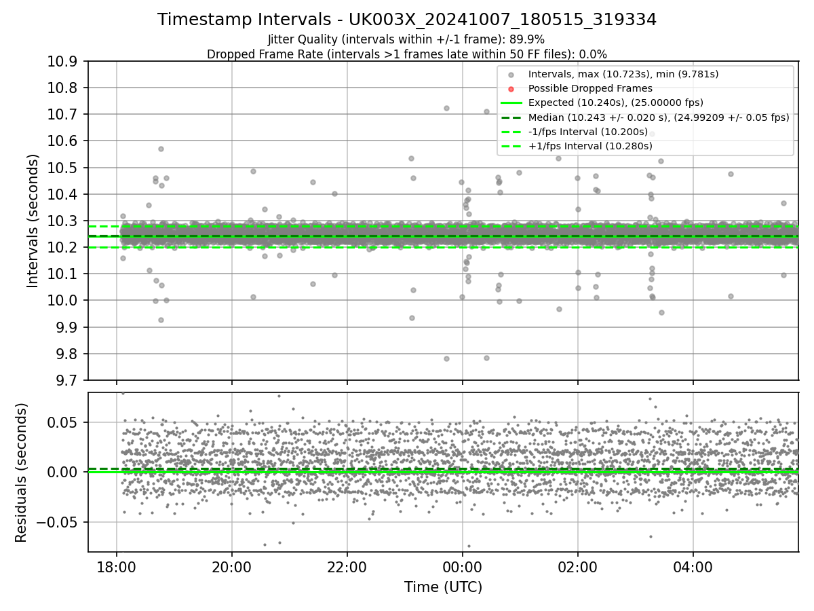The image size is (814, 611).
Task: Click the 'Jitter Quality' subtitle reading 89.9%
Action: coord(407,40)
